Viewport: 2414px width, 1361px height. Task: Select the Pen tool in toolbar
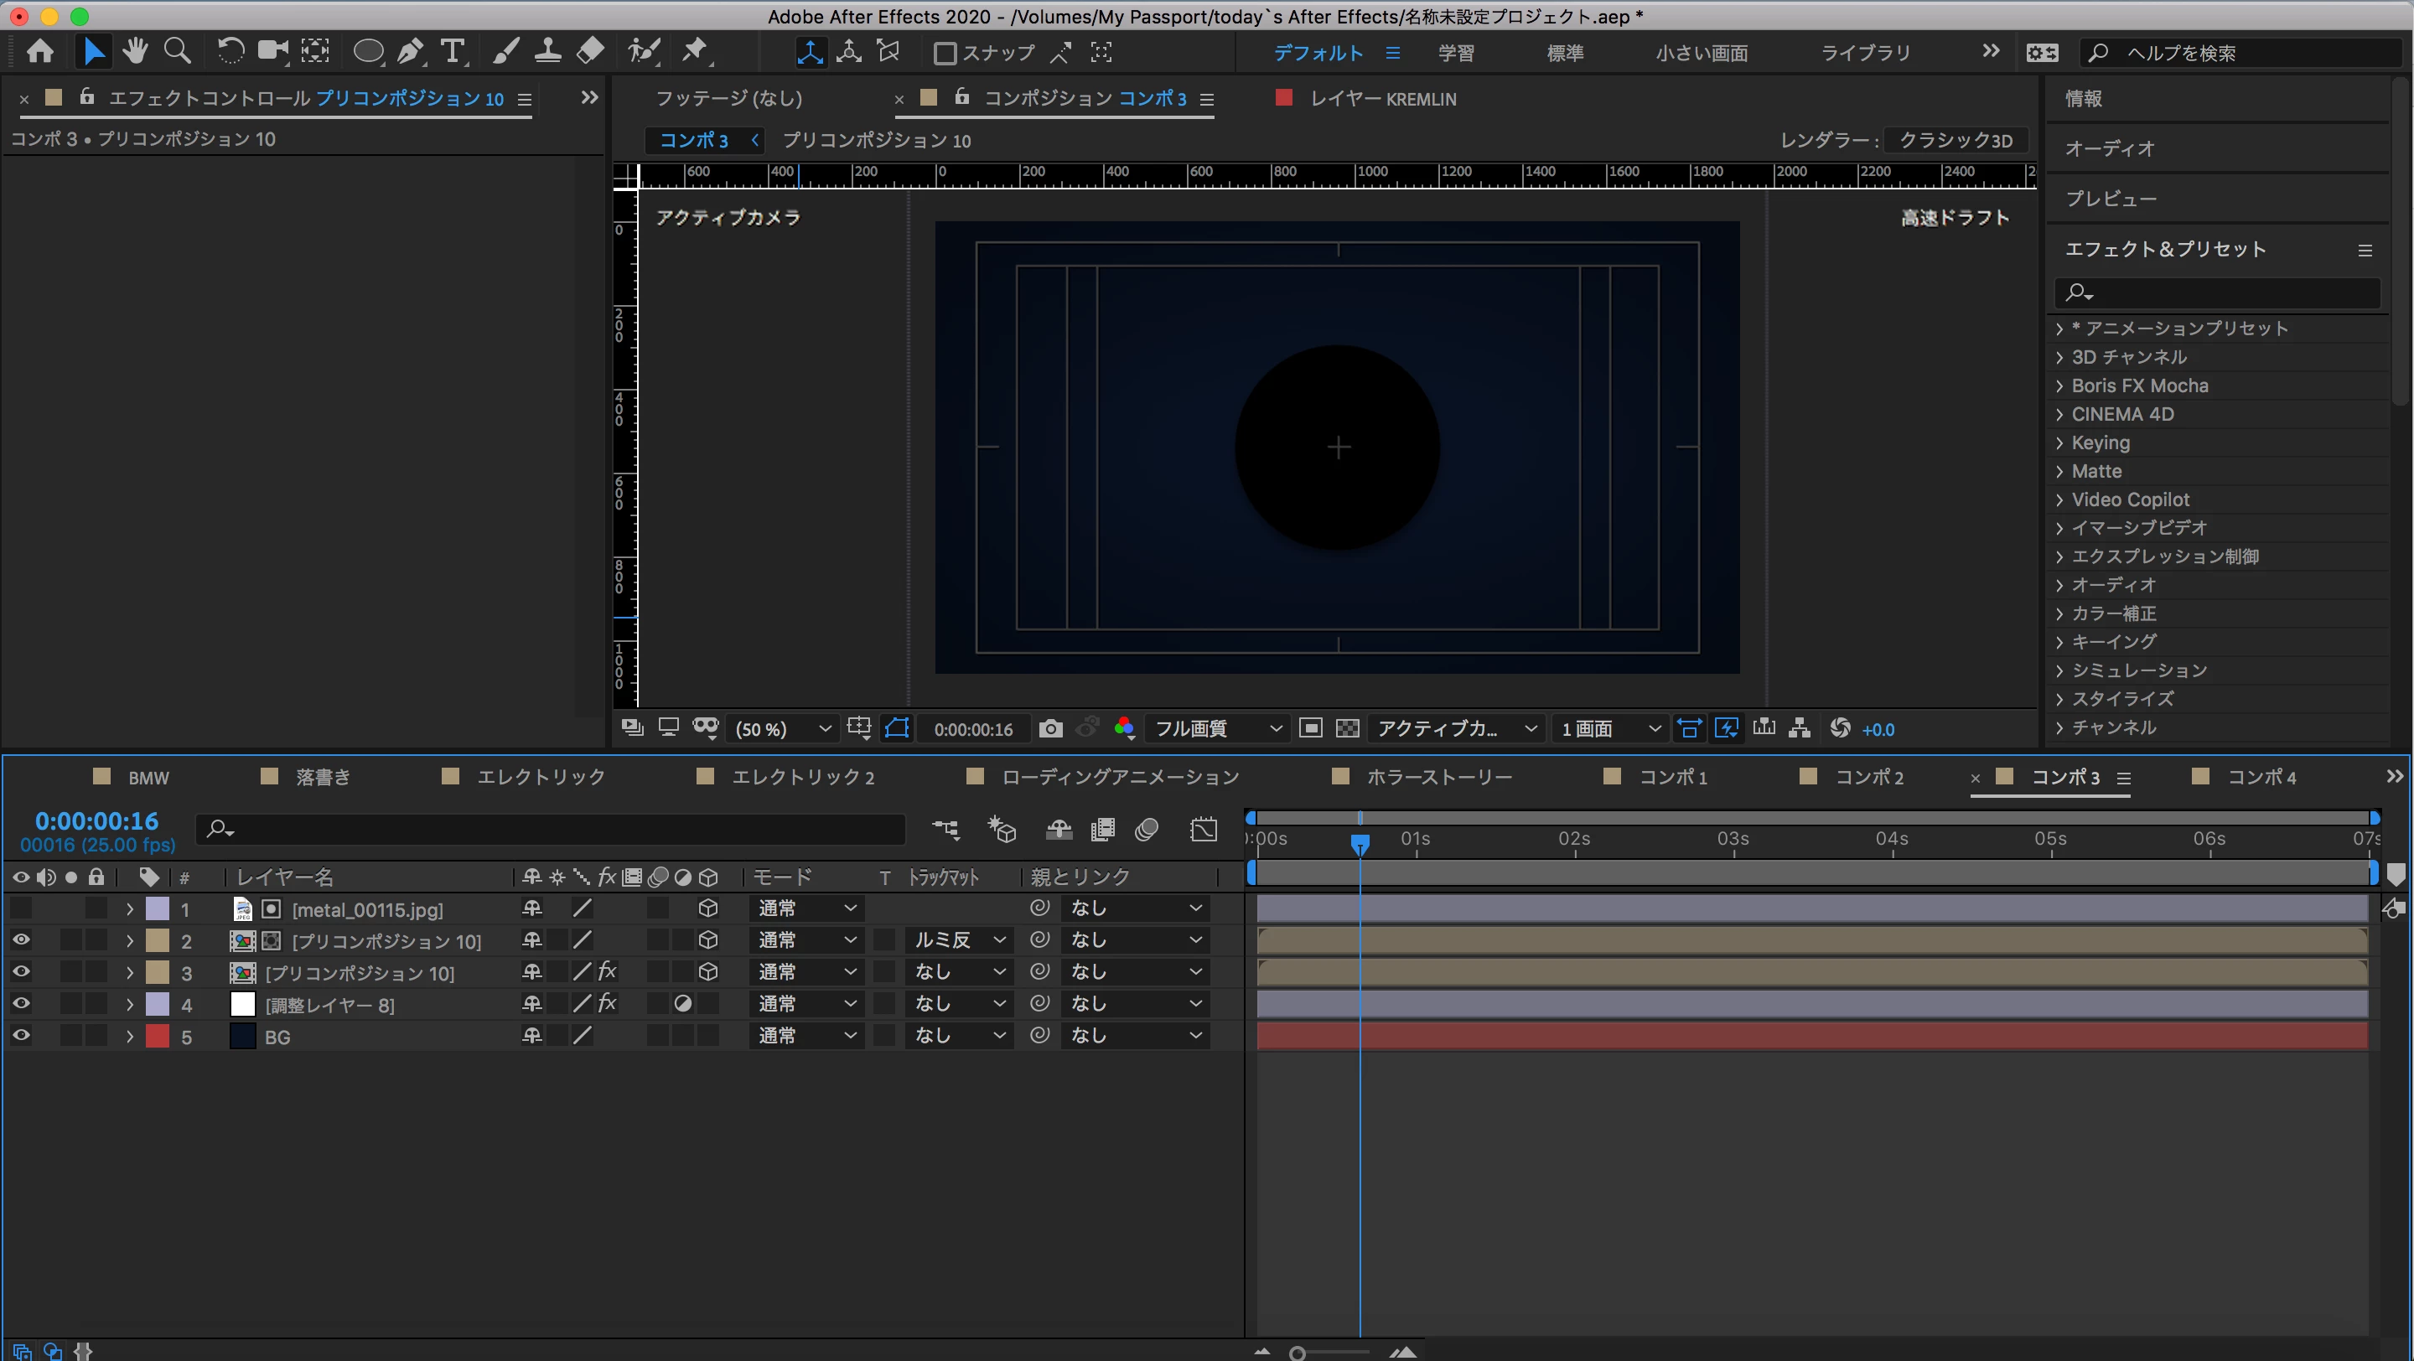(410, 51)
